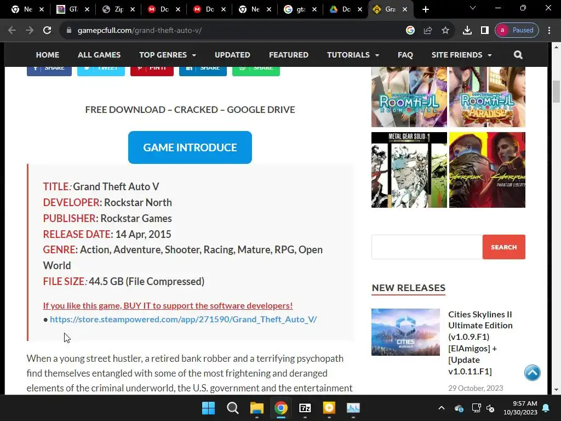
Task: Open the FEATURED menu item
Action: pyautogui.click(x=288, y=55)
